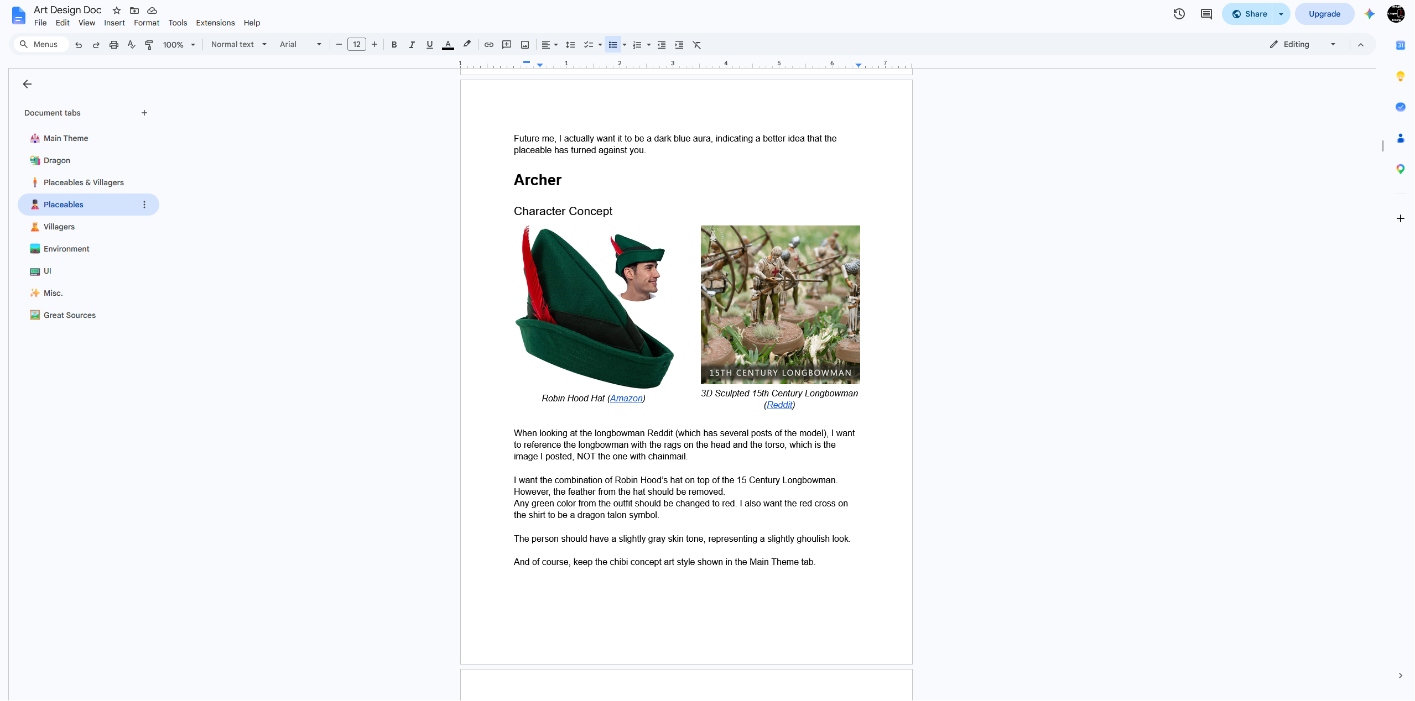Open the File menu
The width and height of the screenshot is (1415, 701).
40,23
